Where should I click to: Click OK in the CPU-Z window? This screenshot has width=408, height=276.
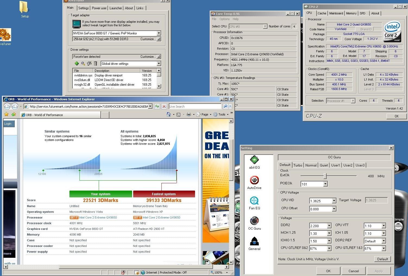pos(397,116)
